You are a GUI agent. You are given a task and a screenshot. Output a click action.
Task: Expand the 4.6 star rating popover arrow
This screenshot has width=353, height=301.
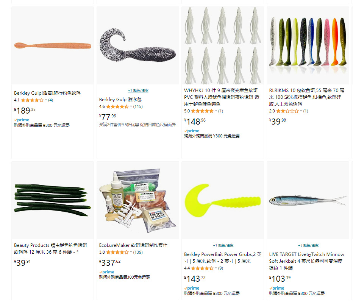click(x=131, y=106)
